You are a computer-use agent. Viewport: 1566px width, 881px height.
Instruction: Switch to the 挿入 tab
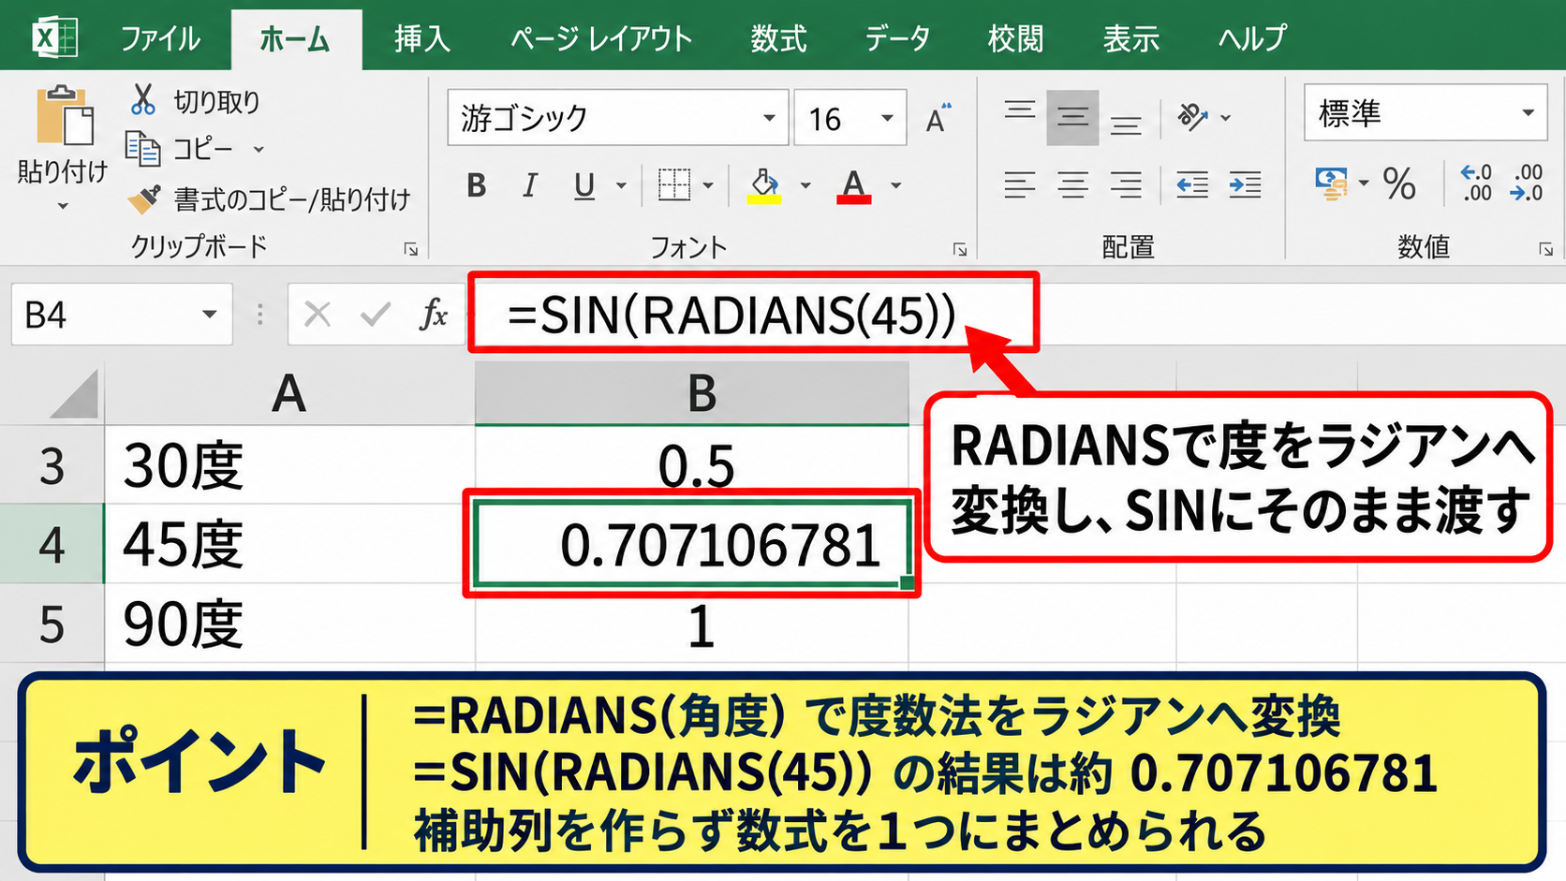[x=422, y=38]
